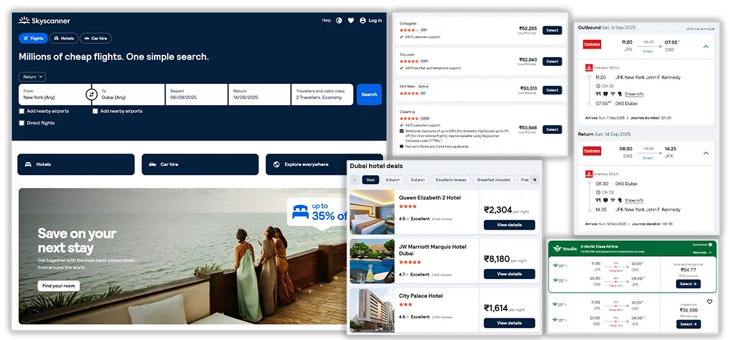Open the Explore everywhere tile
The height and width of the screenshot is (340, 730).
324,165
